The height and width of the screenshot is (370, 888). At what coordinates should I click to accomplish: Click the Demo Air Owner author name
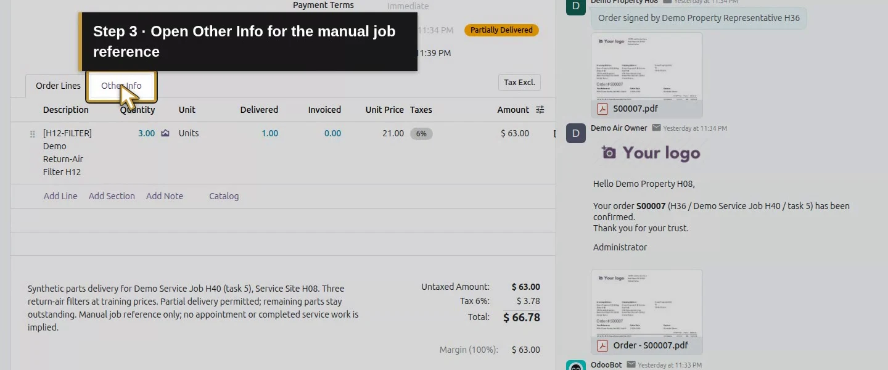point(619,128)
